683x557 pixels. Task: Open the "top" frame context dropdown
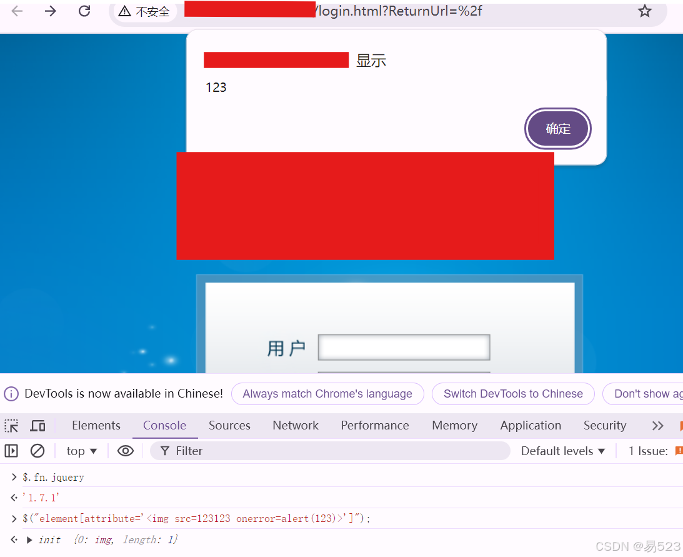tap(81, 451)
